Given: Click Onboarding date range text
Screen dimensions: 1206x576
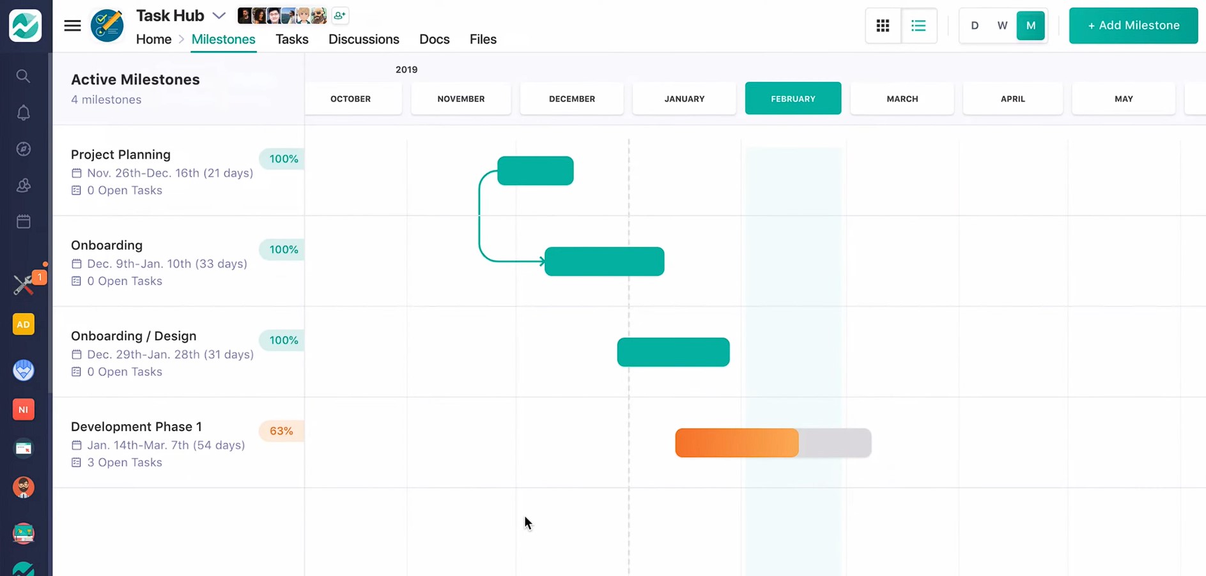Looking at the screenshot, I should pyautogui.click(x=167, y=264).
